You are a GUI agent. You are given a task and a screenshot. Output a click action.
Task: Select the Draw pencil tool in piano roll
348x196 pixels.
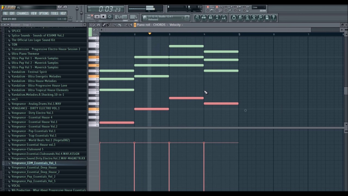point(104,25)
